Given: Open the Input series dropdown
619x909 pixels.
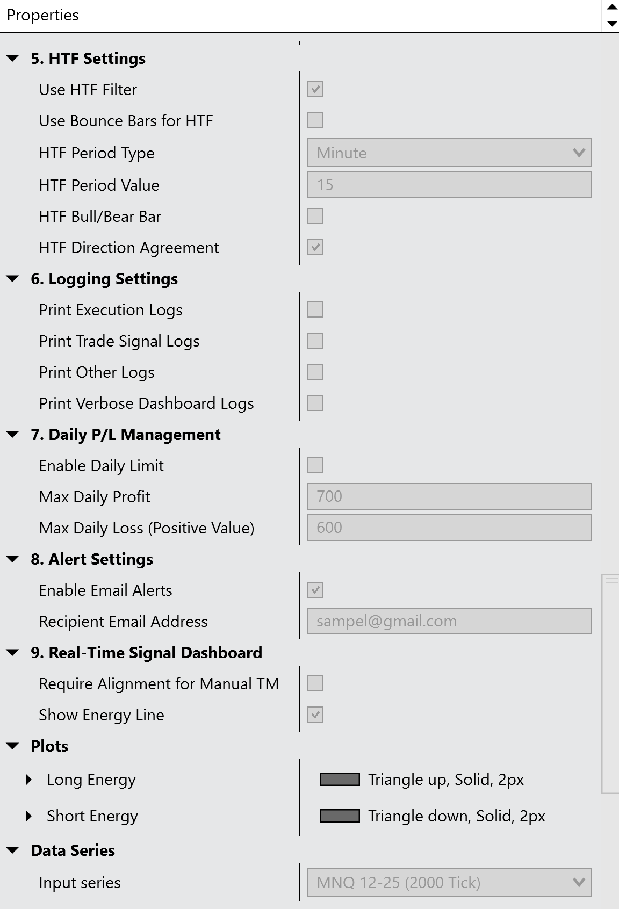Looking at the screenshot, I should (x=449, y=882).
